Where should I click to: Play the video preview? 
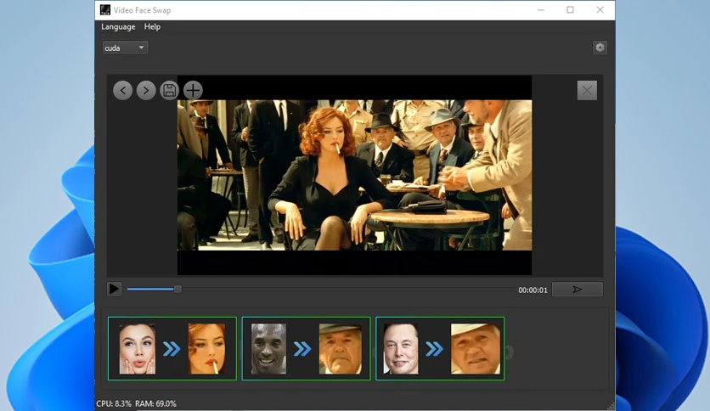(x=114, y=289)
